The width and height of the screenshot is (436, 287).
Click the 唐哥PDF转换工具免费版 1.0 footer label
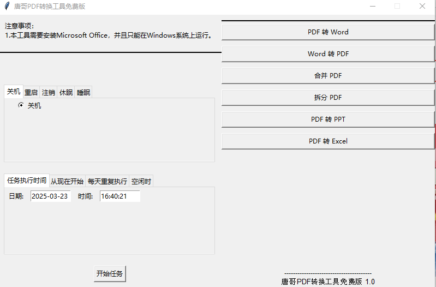328,282
